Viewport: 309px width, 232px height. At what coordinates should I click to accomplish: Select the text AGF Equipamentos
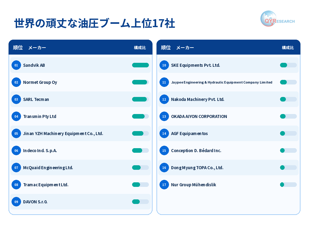(x=189, y=134)
